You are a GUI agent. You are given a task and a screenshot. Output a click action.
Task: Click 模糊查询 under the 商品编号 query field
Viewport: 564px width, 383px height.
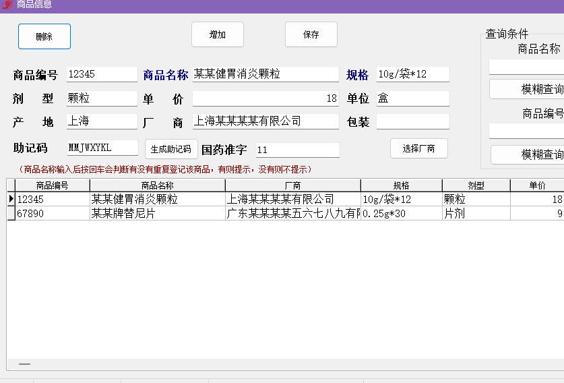[528, 154]
